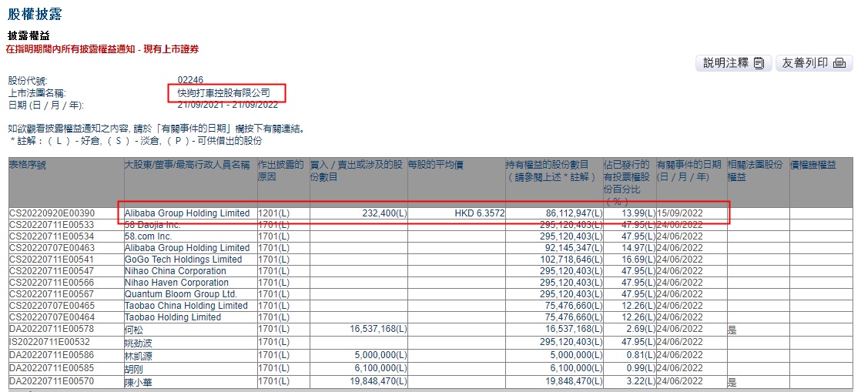Click shareholder name 58 Daojia Inc.
This screenshot has width=861, height=392.
point(152,225)
